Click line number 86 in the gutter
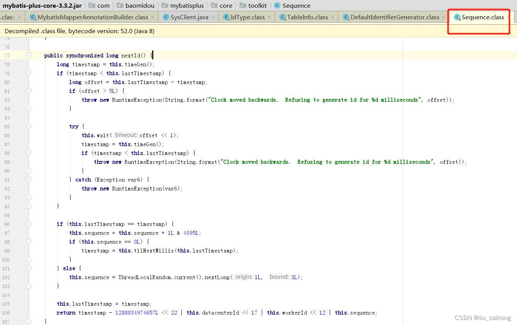This screenshot has width=517, height=325. pyautogui.click(x=7, y=135)
